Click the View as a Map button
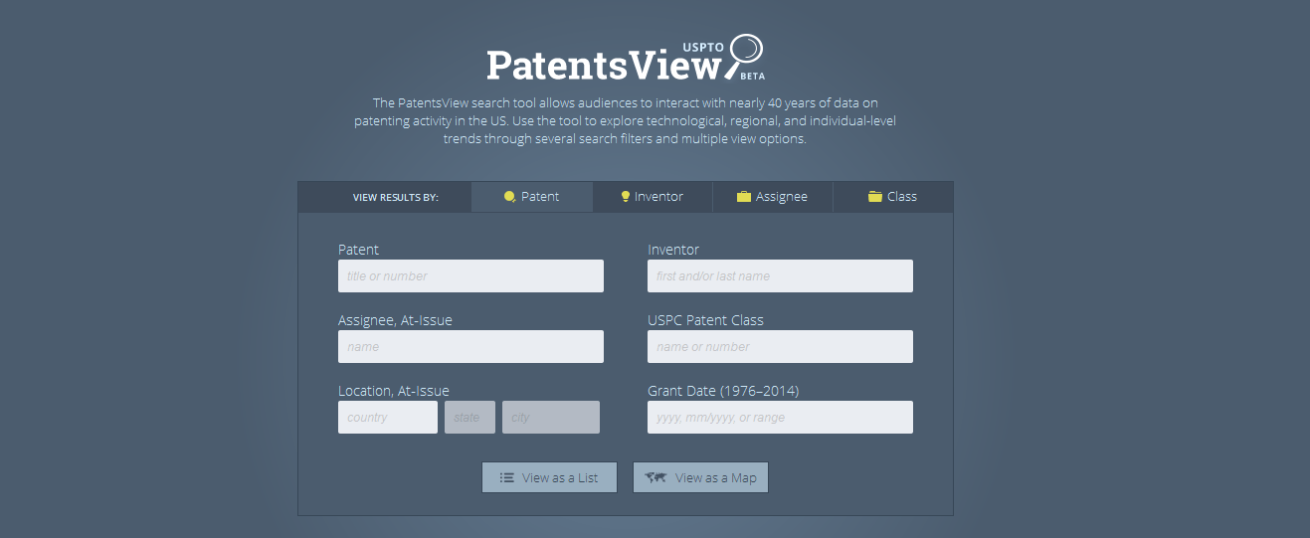Viewport: 1310px width, 538px height. [x=700, y=477]
